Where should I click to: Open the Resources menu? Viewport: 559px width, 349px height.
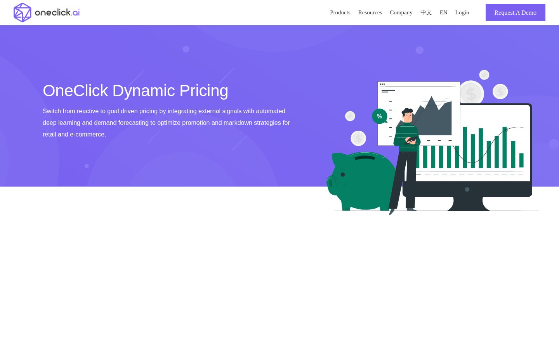[x=370, y=12]
